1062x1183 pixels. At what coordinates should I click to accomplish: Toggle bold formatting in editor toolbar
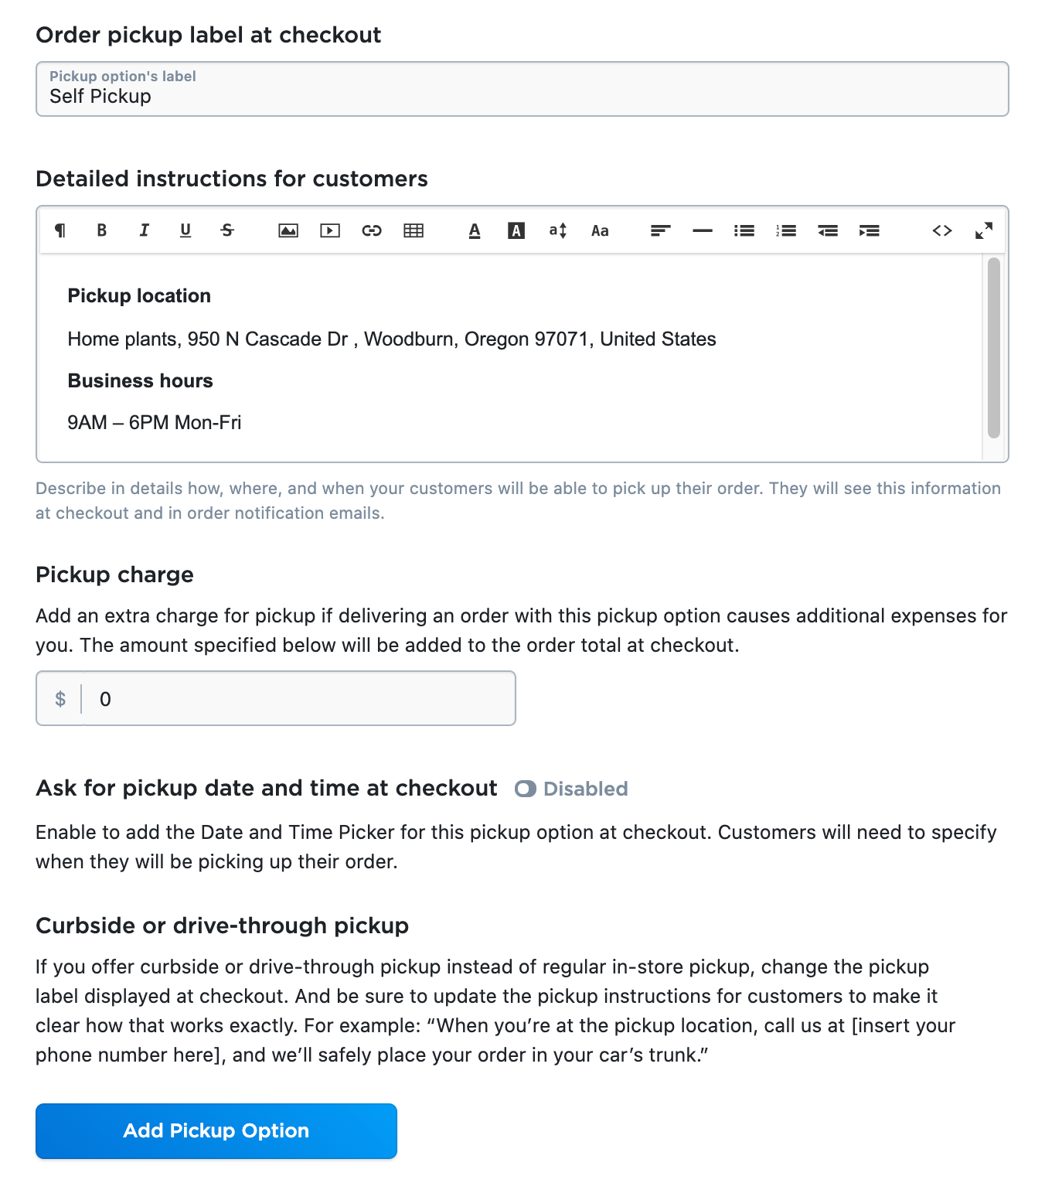click(x=101, y=230)
